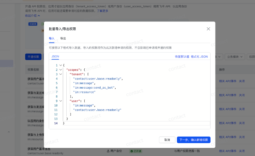255x156 pixels.
Task: Close the batch import/export permissions dialog
Action: [208, 29]
